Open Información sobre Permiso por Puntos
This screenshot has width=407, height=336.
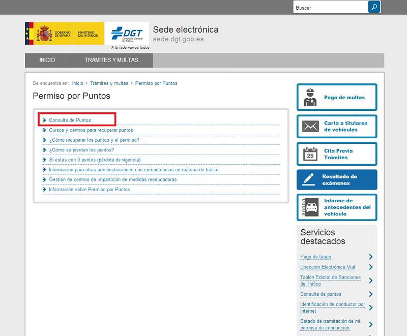tap(89, 190)
